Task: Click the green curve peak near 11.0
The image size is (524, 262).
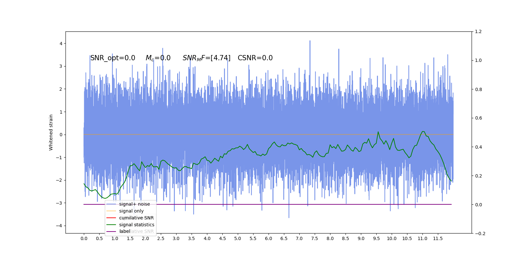Action: 423,131
